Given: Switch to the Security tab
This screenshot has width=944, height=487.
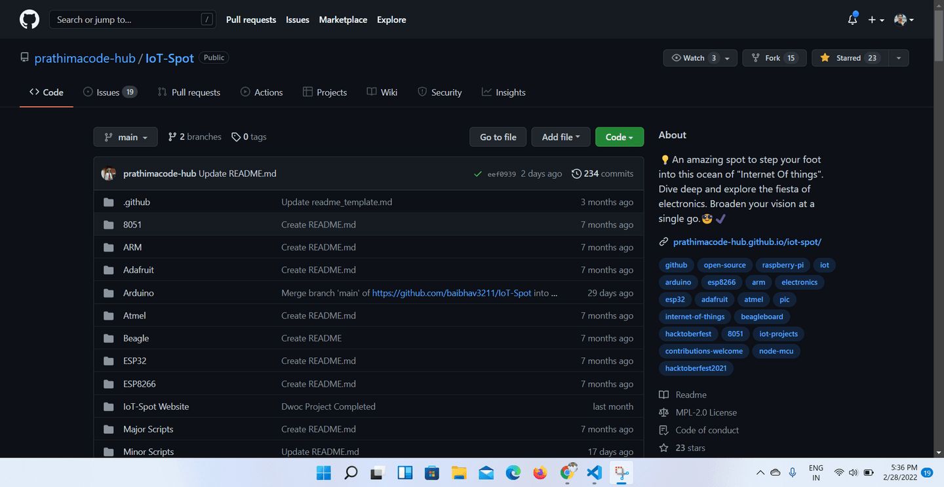Looking at the screenshot, I should click(x=440, y=92).
